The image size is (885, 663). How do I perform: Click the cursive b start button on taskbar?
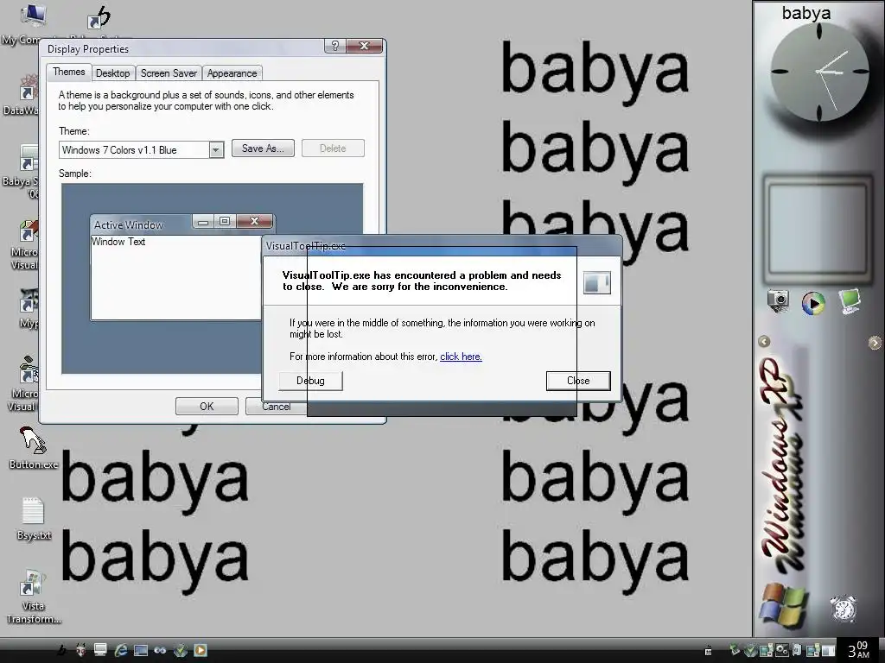point(62,650)
